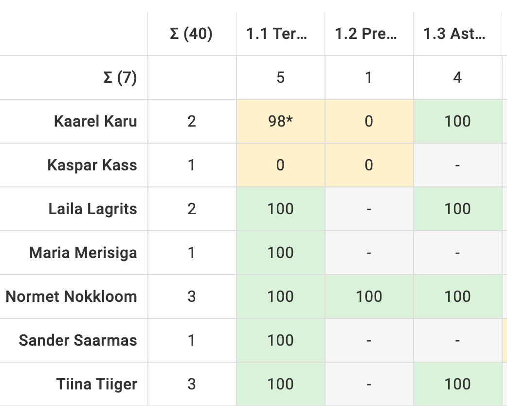
Task: Open the 1.3 Ast… column header
Action: pos(457,34)
